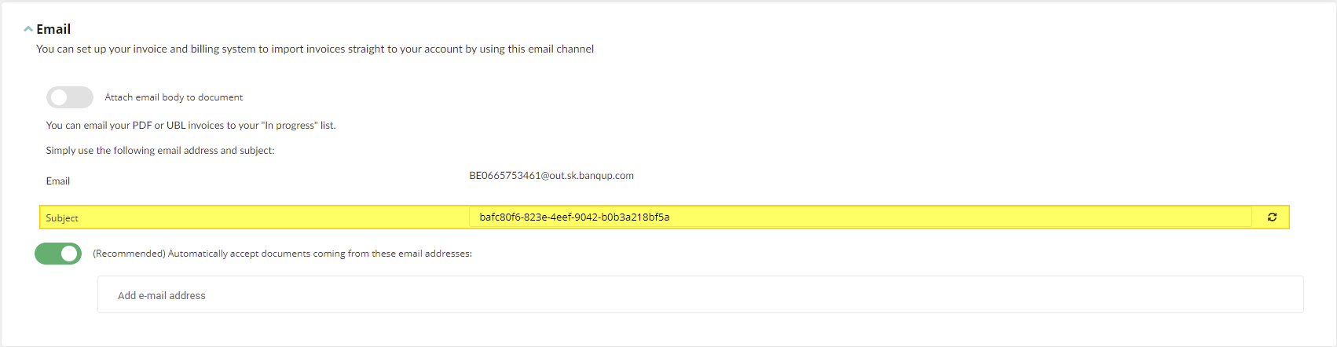Click the Subject code field
Image resolution: width=1337 pixels, height=347 pixels.
(859, 217)
